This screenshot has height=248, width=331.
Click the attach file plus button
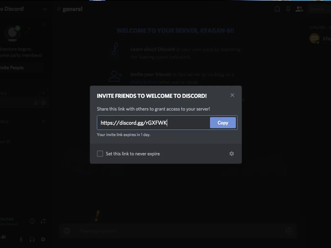66,231
